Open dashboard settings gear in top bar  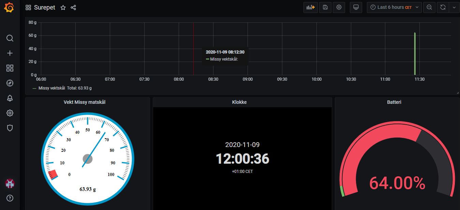pyautogui.click(x=339, y=7)
